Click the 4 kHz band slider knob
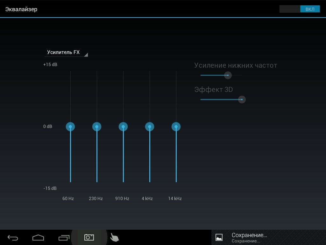 tap(150, 127)
